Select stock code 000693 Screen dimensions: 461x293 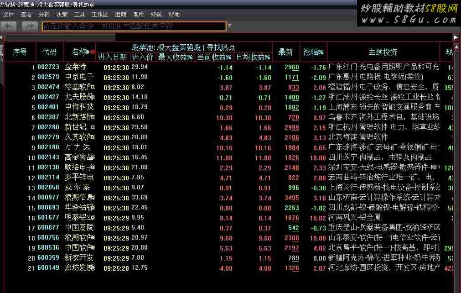[x=48, y=207]
